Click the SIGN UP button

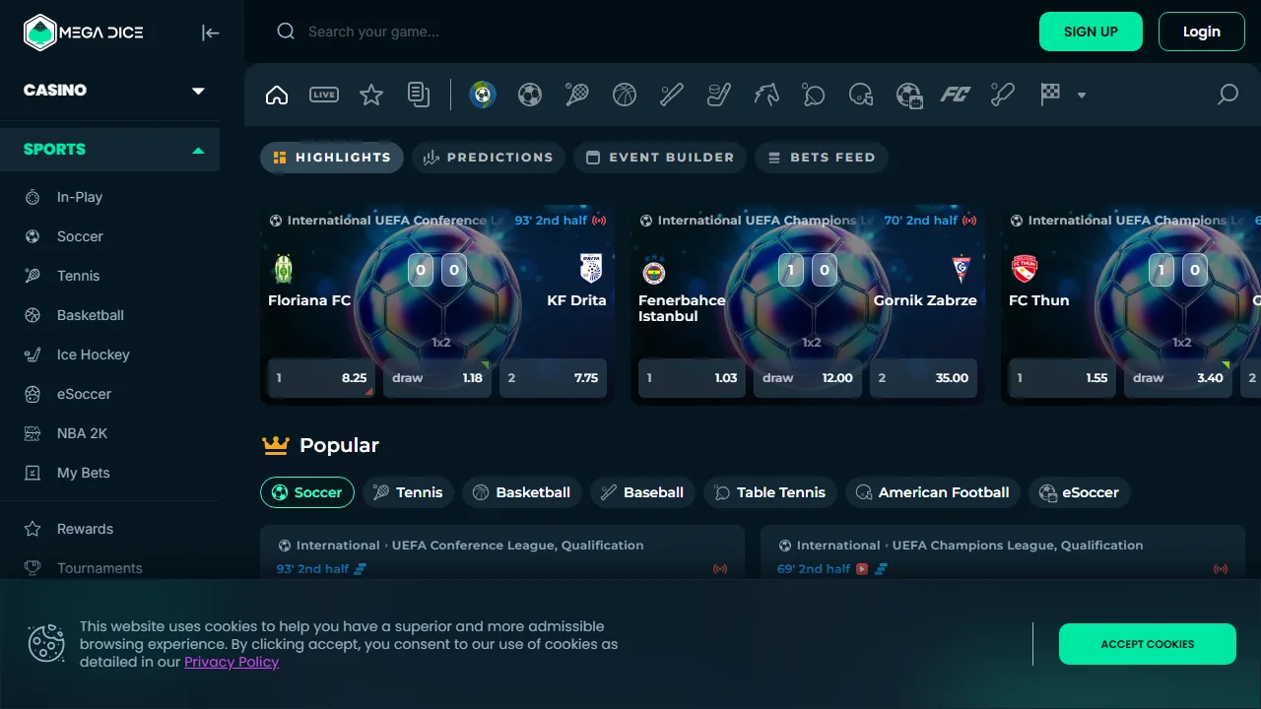click(1091, 32)
